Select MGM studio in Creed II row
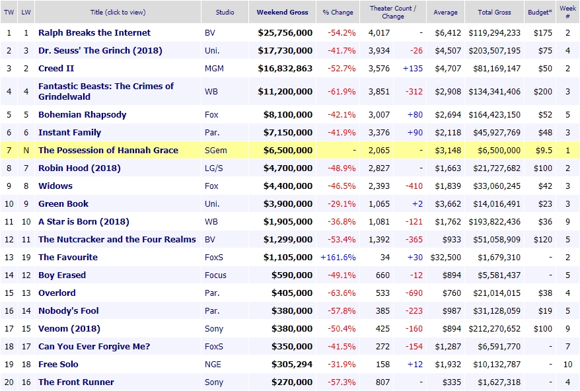The height and width of the screenshot is (391, 580). coord(214,69)
